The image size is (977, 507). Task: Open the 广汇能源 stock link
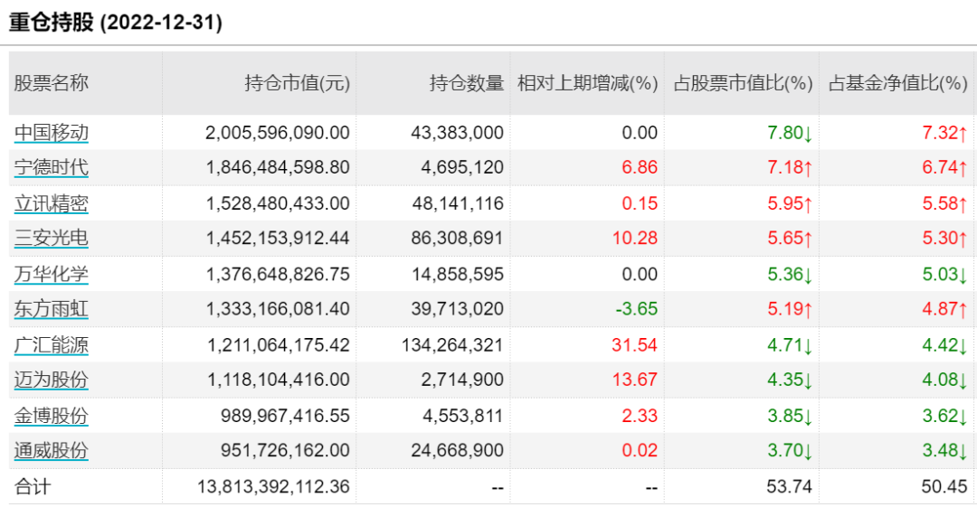(51, 345)
